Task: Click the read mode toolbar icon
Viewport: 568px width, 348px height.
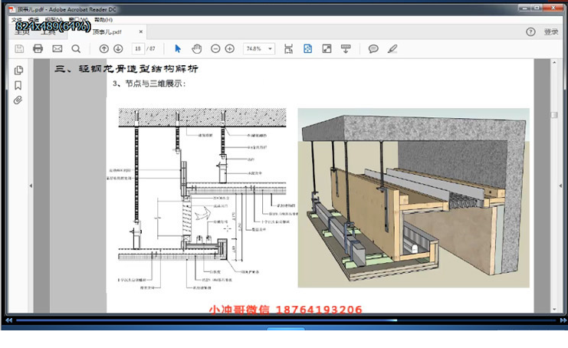Action: 346,48
